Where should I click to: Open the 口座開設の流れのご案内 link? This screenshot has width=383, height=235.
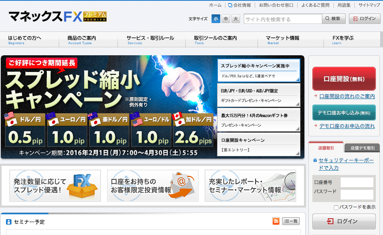tap(347, 96)
